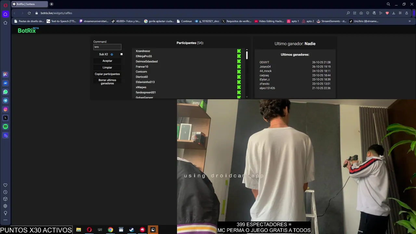Click the BotRix BETA logo
The image size is (416, 234).
point(28,30)
